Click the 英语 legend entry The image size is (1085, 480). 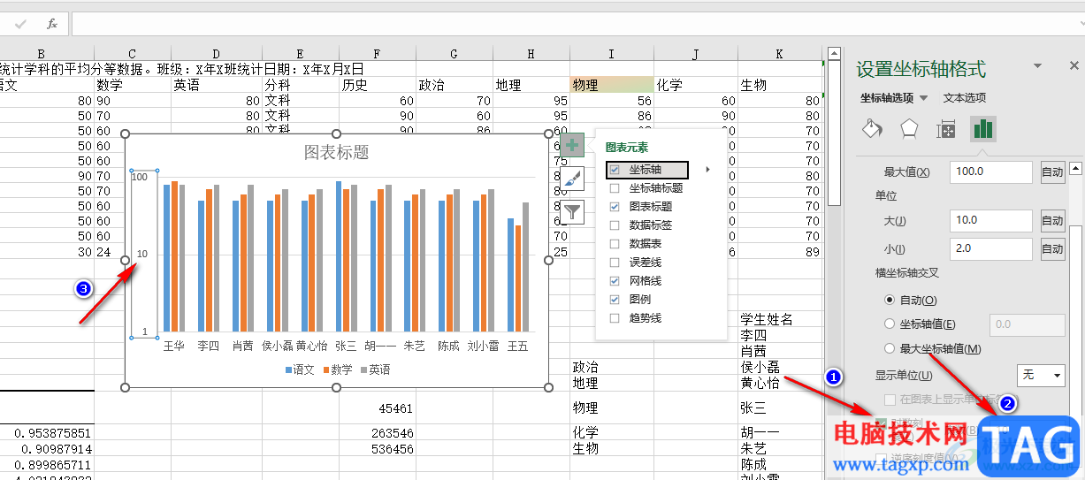click(x=376, y=370)
